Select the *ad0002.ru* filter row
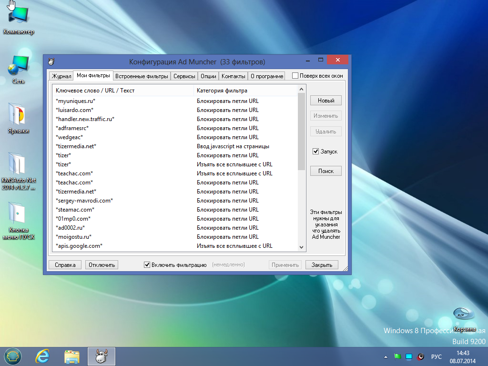This screenshot has width=488, height=366. point(175,227)
